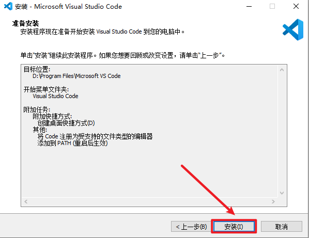This screenshot has width=309, height=238.
Task: Click the large VS Code logo
Action: 293,30
